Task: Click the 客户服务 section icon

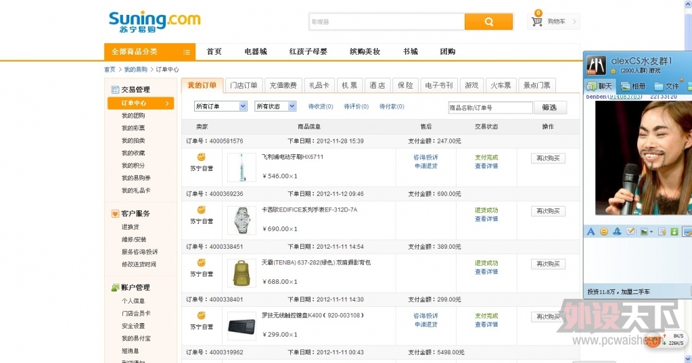Action: pyautogui.click(x=115, y=214)
